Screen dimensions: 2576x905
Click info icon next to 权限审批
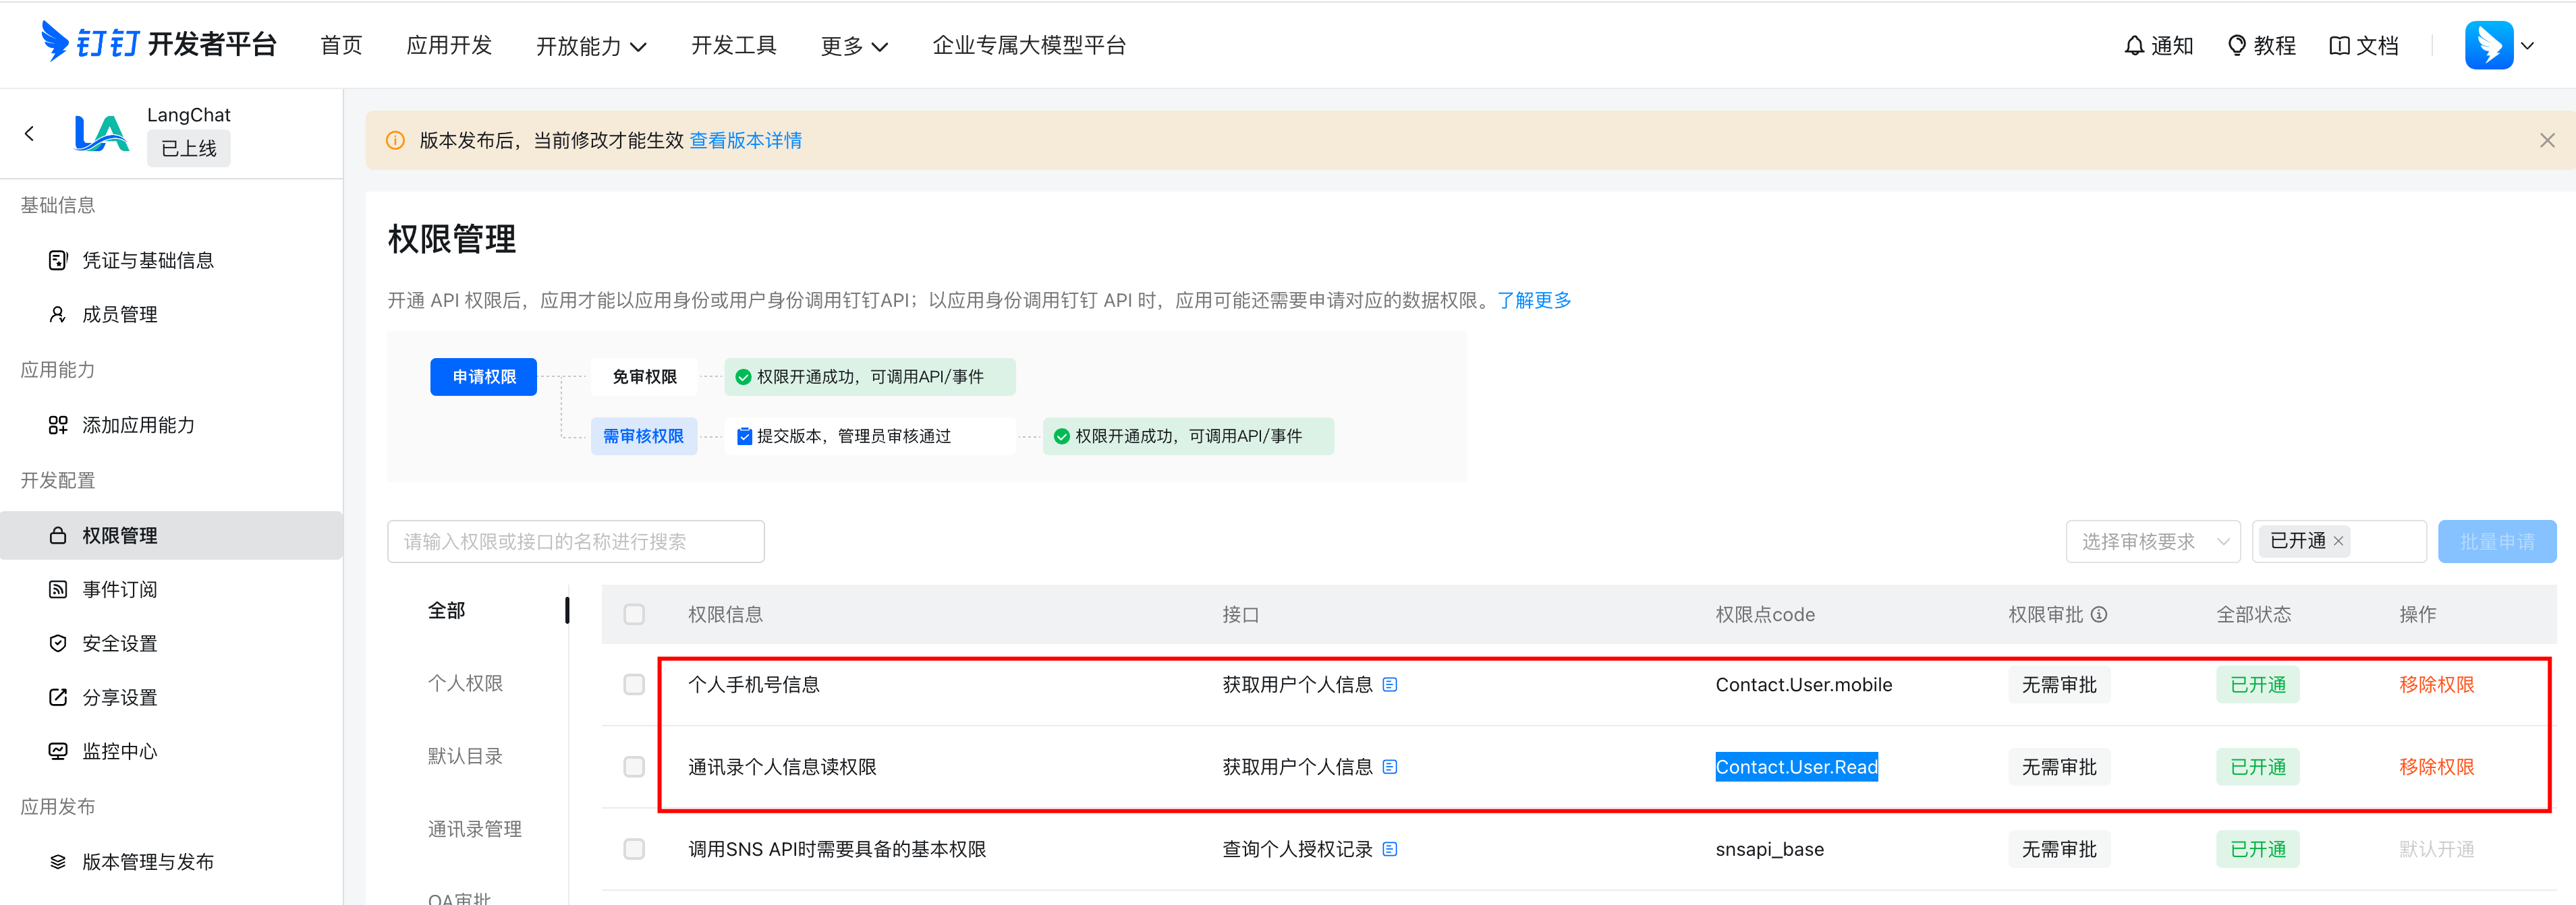[2099, 614]
